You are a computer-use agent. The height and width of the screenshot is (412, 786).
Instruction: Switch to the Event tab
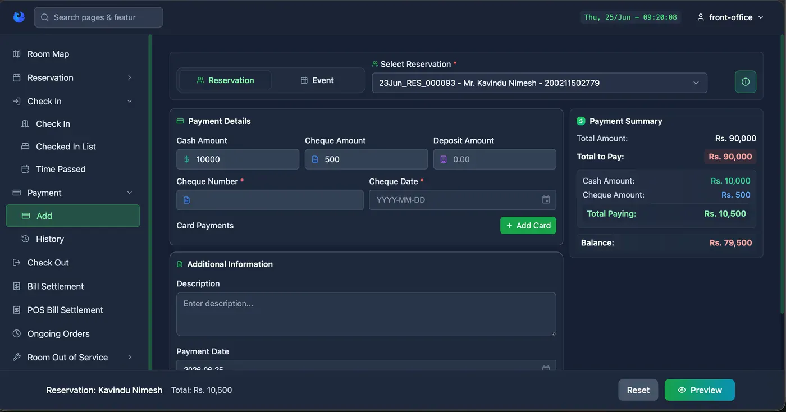coord(317,80)
